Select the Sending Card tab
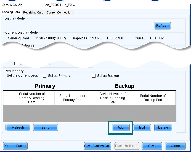 (x=11, y=12)
